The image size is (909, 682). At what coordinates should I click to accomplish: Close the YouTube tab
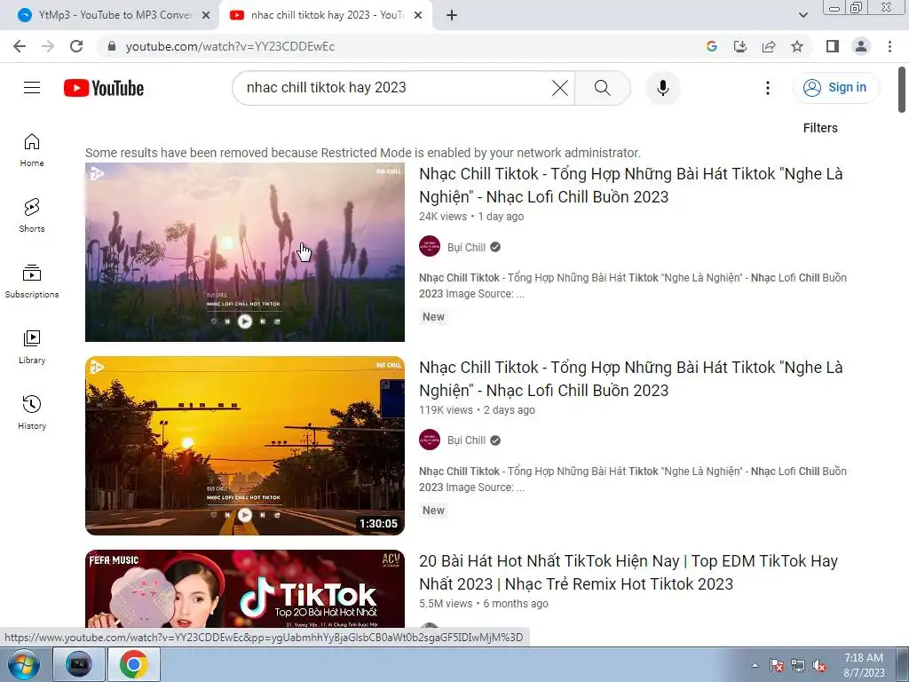click(418, 15)
